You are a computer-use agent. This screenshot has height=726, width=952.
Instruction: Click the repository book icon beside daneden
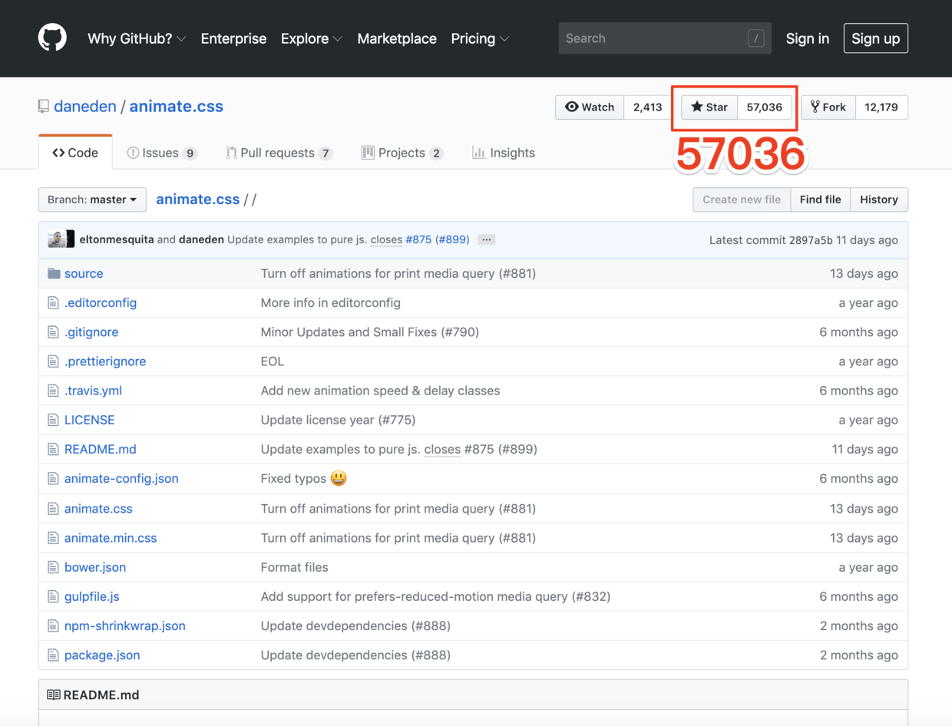tap(44, 107)
